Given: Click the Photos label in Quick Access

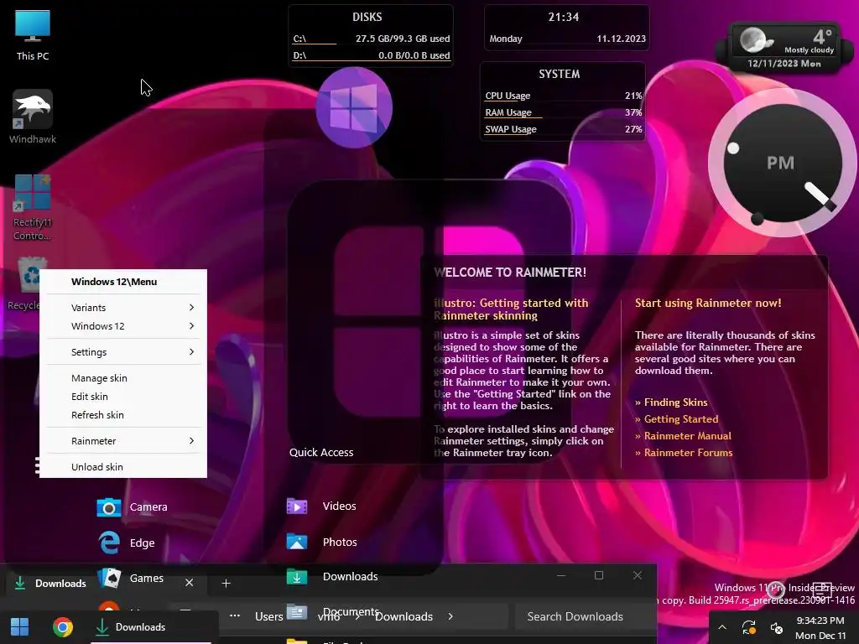Looking at the screenshot, I should [x=340, y=543].
